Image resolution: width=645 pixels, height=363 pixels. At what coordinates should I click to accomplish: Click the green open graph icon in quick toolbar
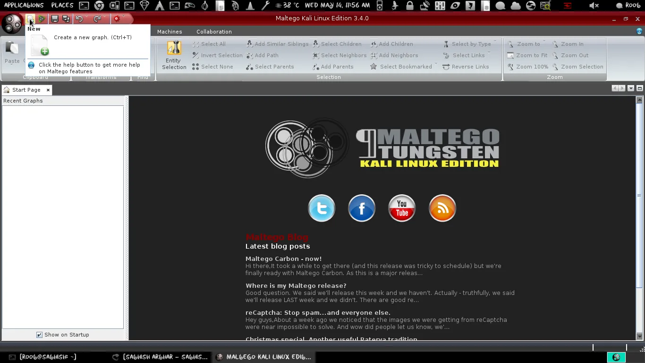click(42, 18)
